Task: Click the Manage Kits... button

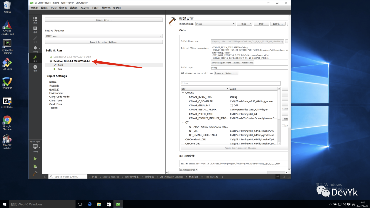Action: point(103,20)
